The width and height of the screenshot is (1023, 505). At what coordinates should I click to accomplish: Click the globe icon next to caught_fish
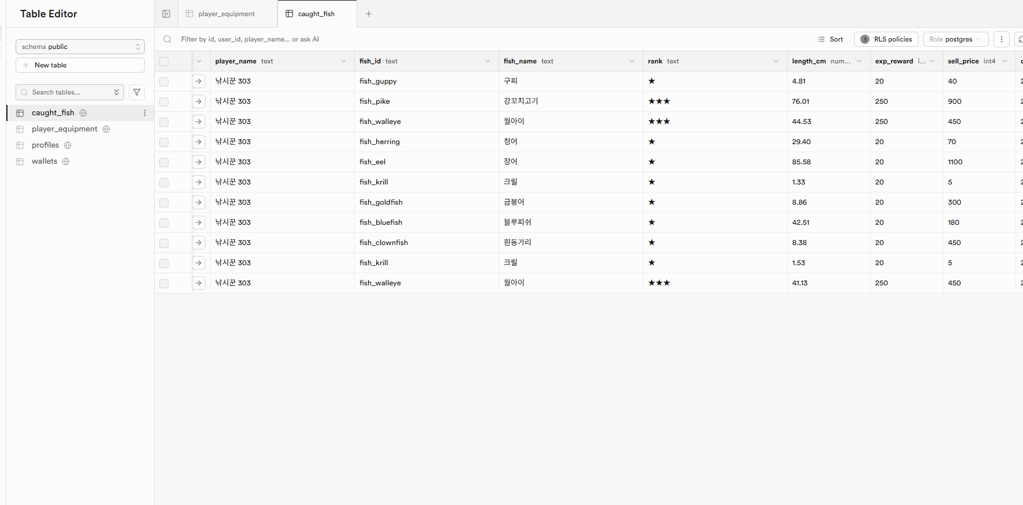83,113
